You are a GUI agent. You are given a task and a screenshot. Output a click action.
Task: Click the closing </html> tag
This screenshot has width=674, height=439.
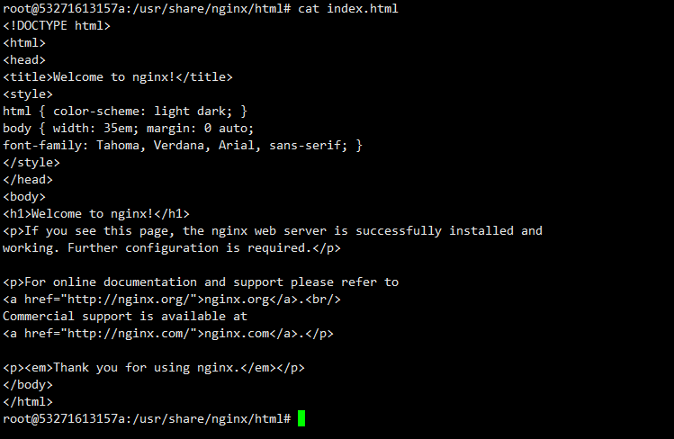[28, 401]
